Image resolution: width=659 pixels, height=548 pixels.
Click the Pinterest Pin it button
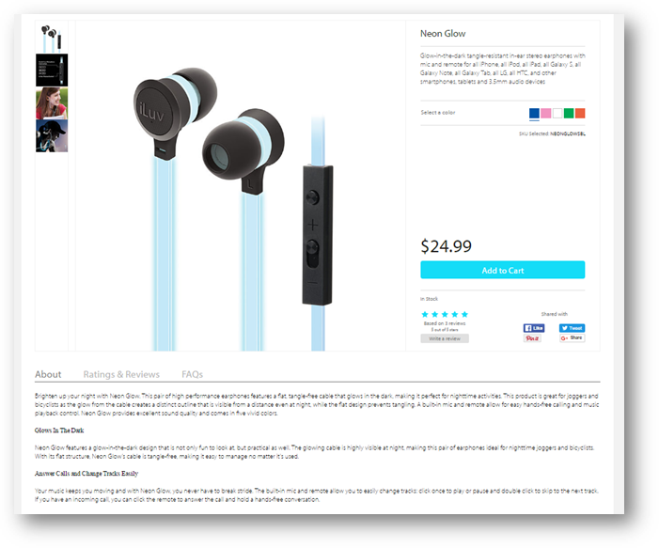pyautogui.click(x=532, y=338)
